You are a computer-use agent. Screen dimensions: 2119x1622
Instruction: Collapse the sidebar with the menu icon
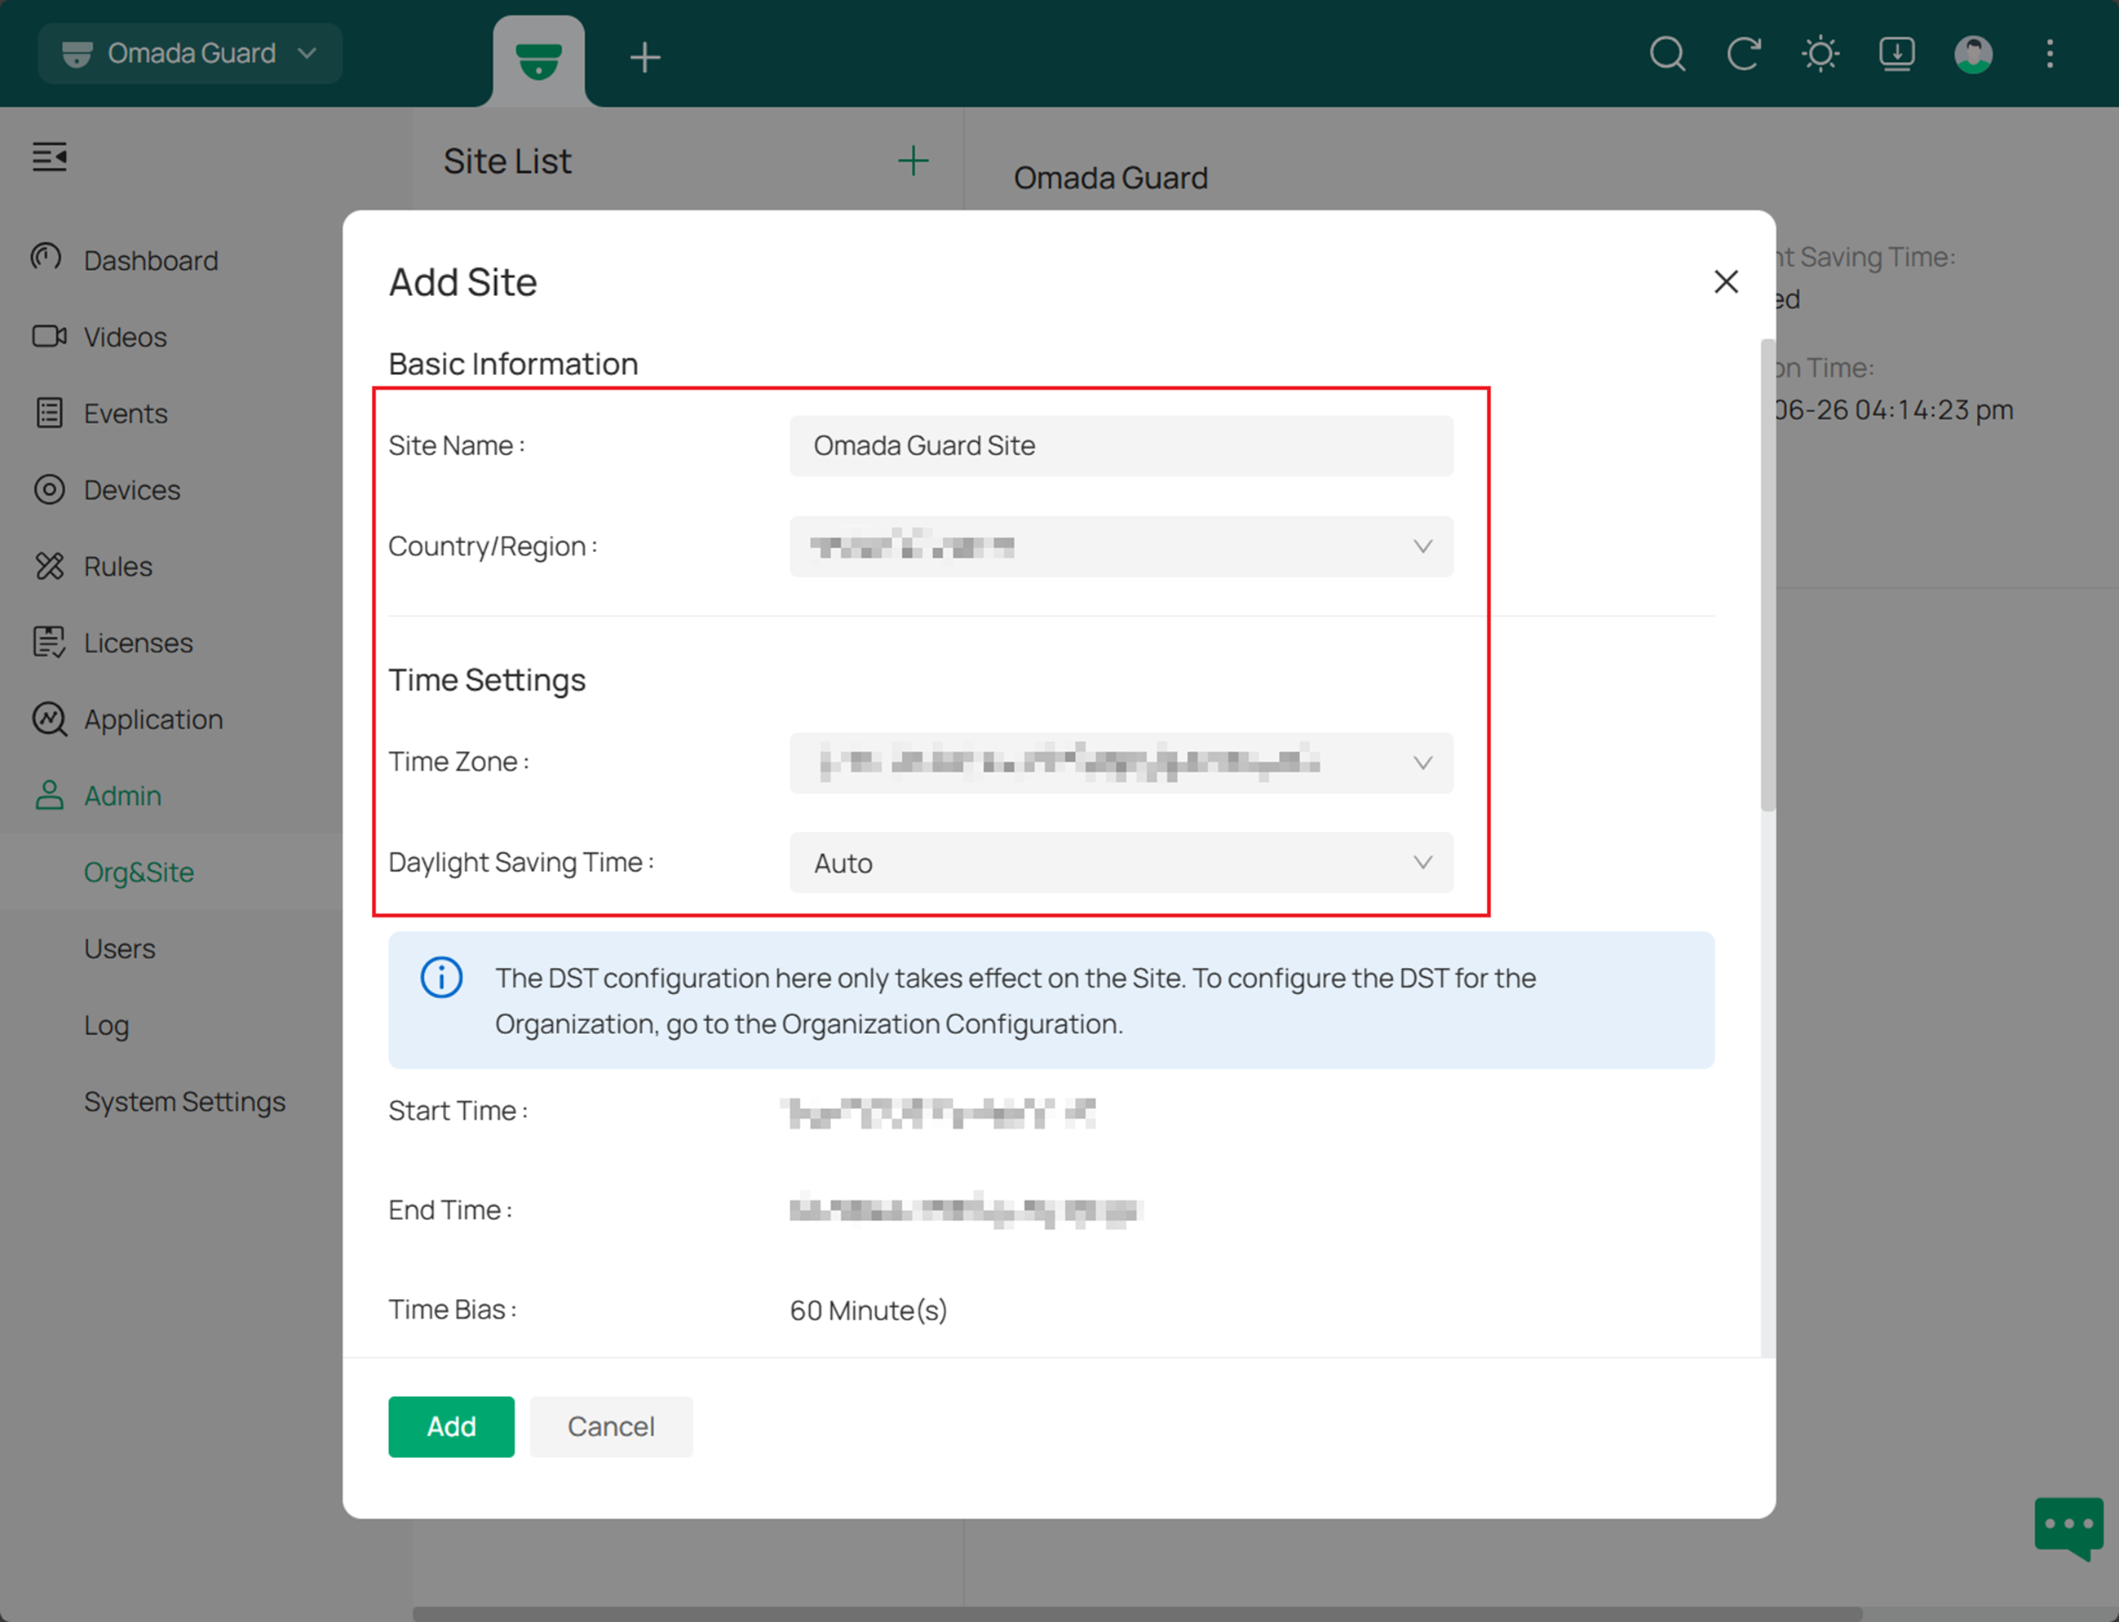[x=49, y=157]
